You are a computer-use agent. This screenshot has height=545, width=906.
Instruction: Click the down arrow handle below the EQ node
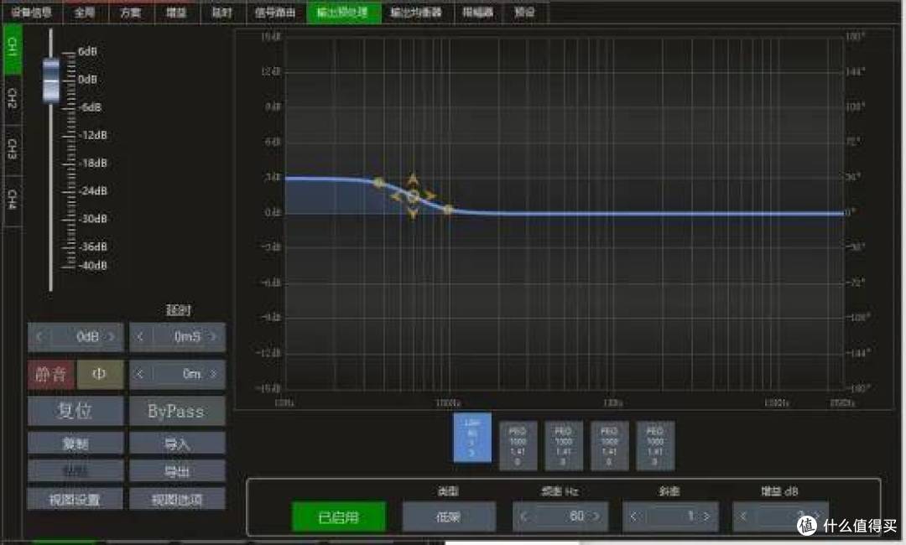click(x=413, y=214)
